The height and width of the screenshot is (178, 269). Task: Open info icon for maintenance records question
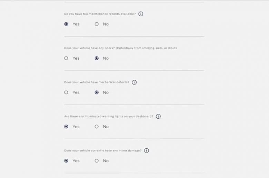pyautogui.click(x=141, y=14)
